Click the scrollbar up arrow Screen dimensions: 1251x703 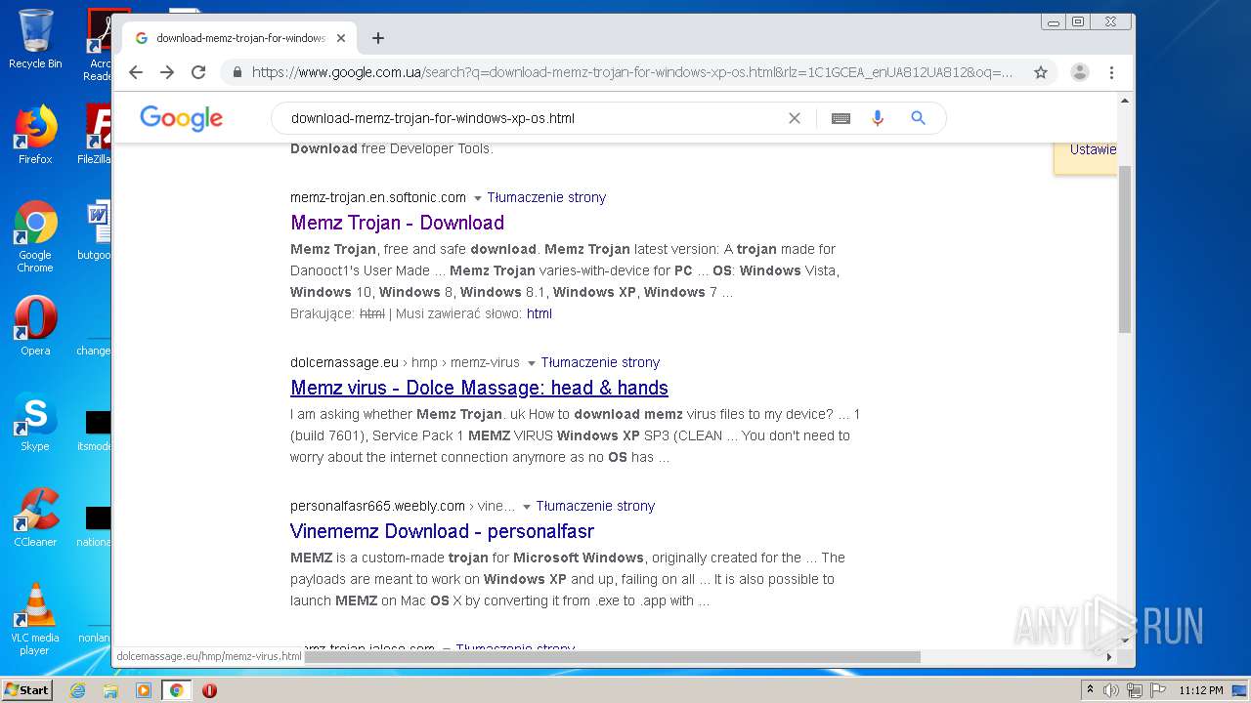tap(1125, 101)
